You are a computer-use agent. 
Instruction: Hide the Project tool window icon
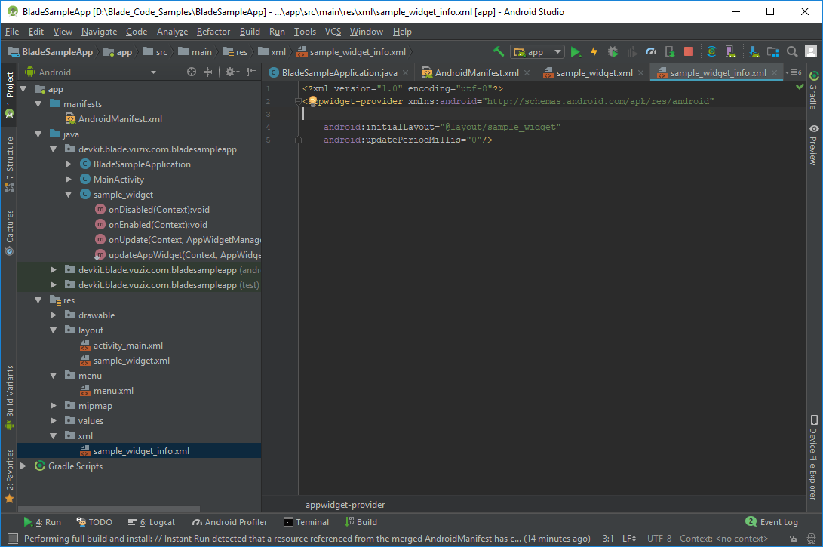tap(251, 72)
